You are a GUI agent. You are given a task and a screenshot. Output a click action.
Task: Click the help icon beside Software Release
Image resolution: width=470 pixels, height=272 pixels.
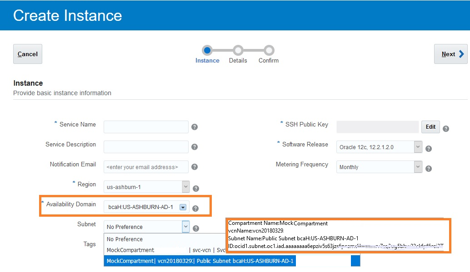pyautogui.click(x=428, y=148)
